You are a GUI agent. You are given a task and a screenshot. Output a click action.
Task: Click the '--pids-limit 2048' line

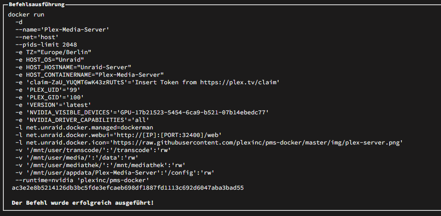coord(46,45)
